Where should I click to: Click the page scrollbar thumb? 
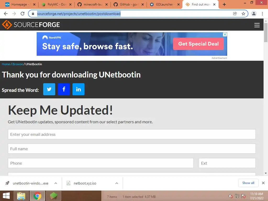[x=266, y=32]
